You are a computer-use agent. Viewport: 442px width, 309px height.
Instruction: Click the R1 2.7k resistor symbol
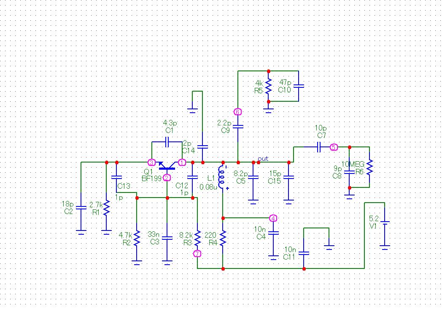(106, 207)
